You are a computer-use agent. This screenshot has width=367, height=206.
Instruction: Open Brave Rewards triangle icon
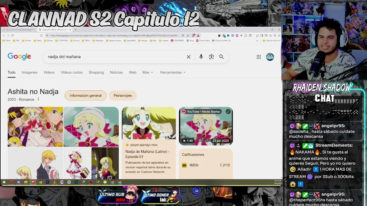[198, 35]
